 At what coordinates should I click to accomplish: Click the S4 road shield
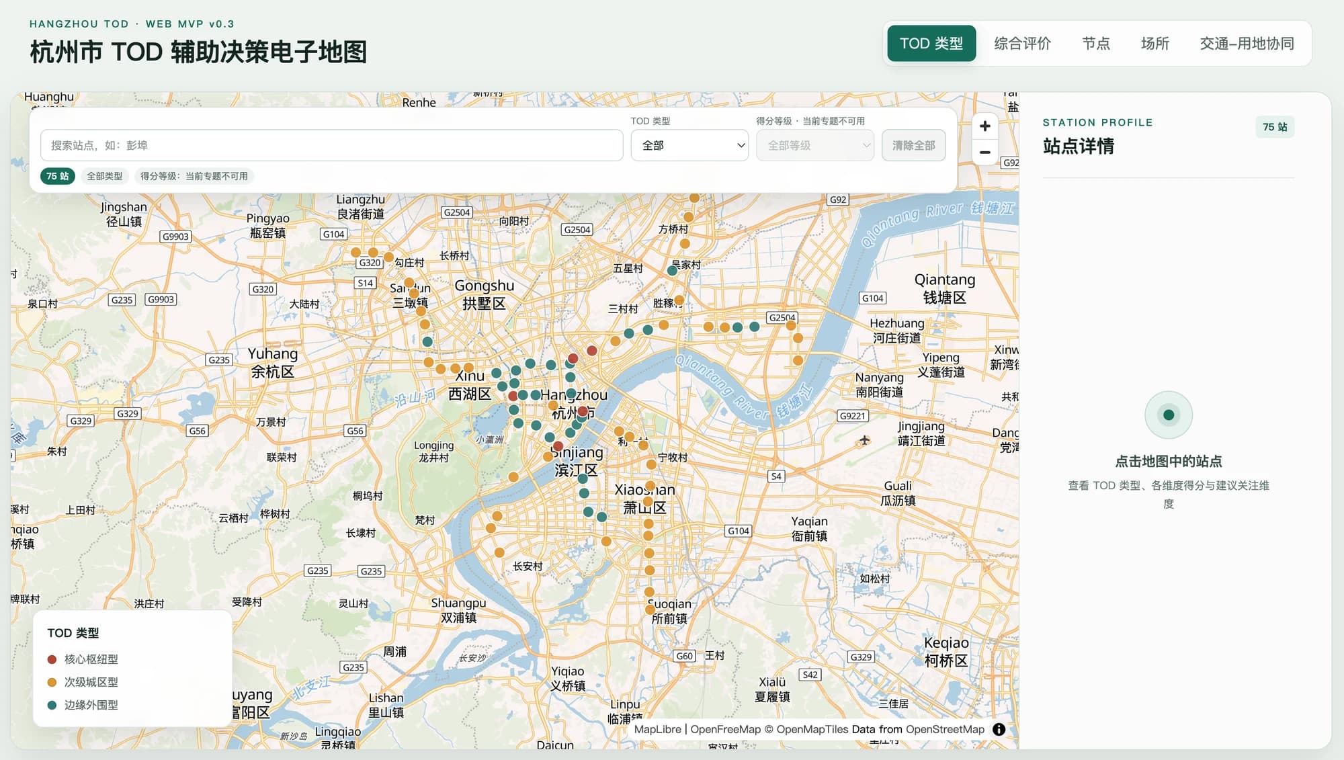point(776,476)
